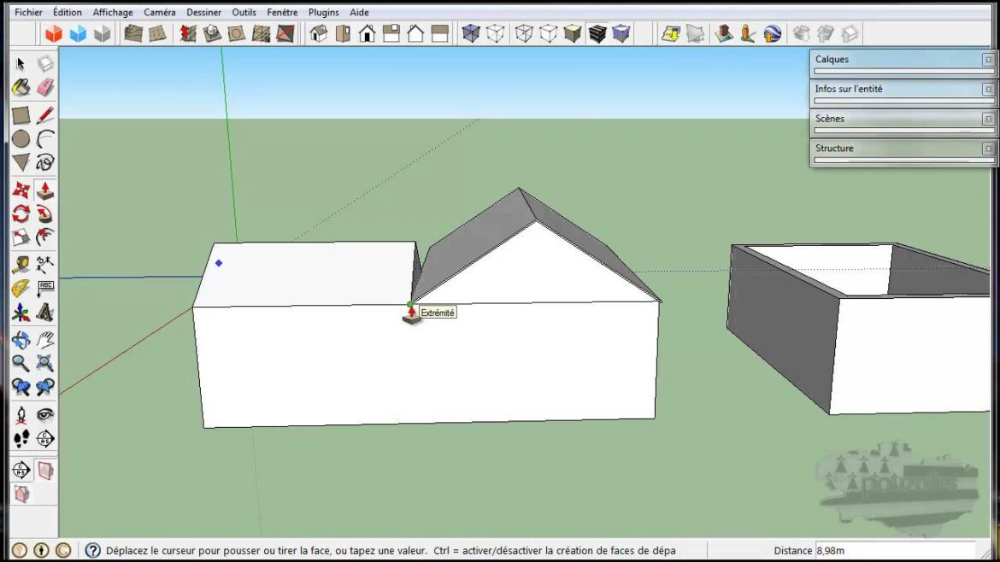This screenshot has width=1000, height=562.
Task: Activate the Paint Bucket tool
Action: pos(19,88)
